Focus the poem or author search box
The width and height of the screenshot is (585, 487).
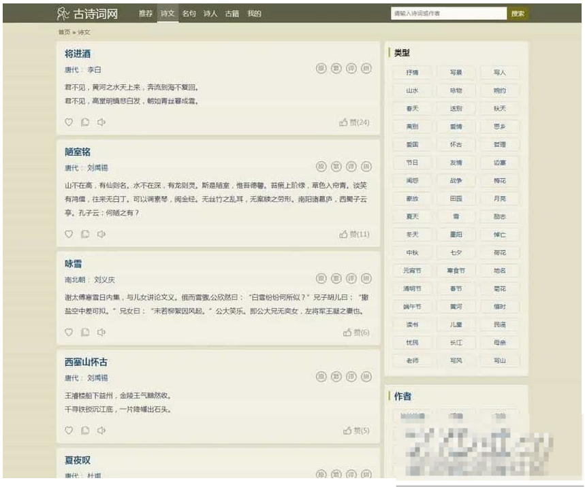point(449,14)
